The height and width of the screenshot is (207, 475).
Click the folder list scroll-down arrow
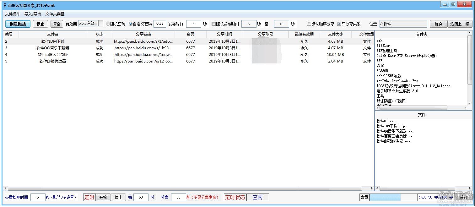[470, 103]
